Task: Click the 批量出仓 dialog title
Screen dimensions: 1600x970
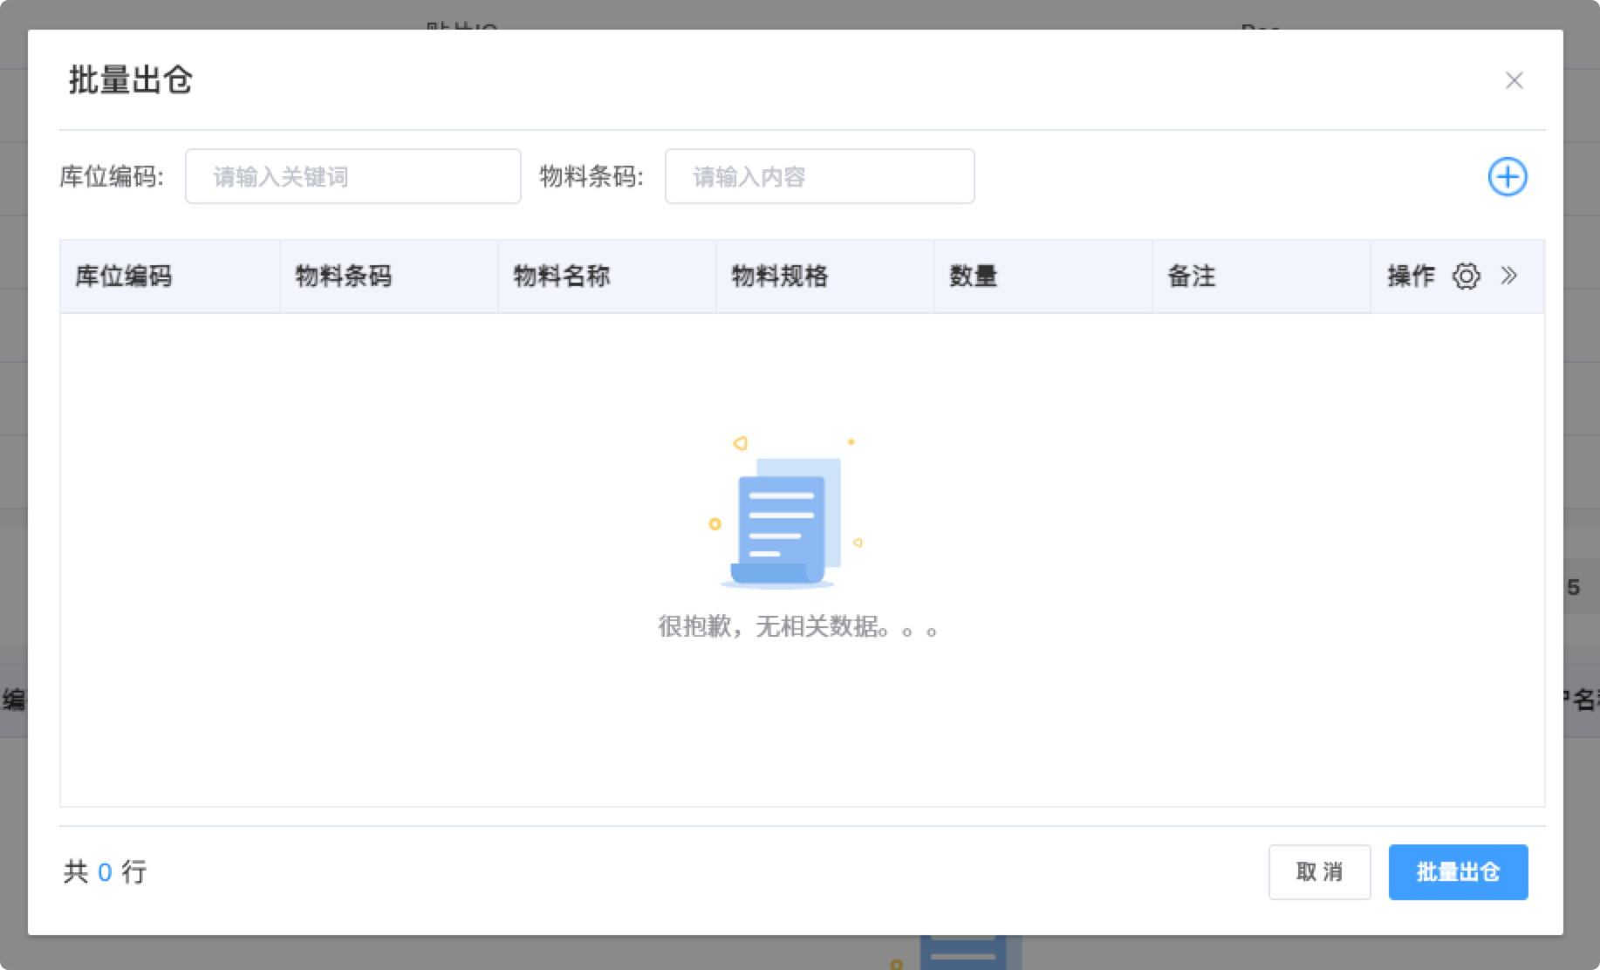Action: [131, 80]
